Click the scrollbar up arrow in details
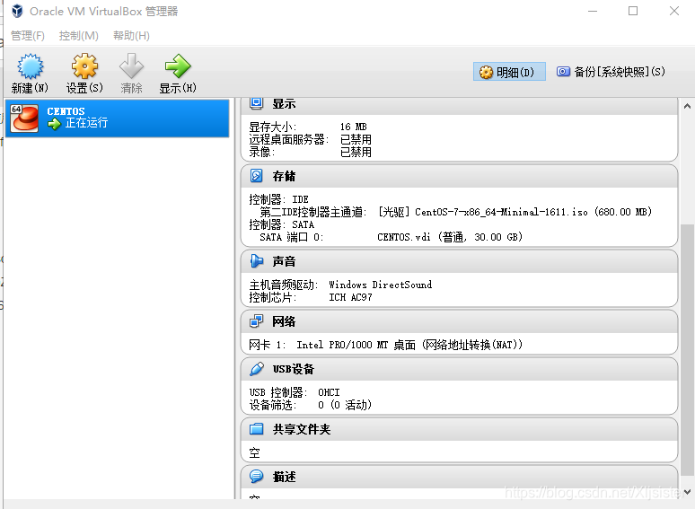Viewport: 695px width, 509px height. [687, 106]
